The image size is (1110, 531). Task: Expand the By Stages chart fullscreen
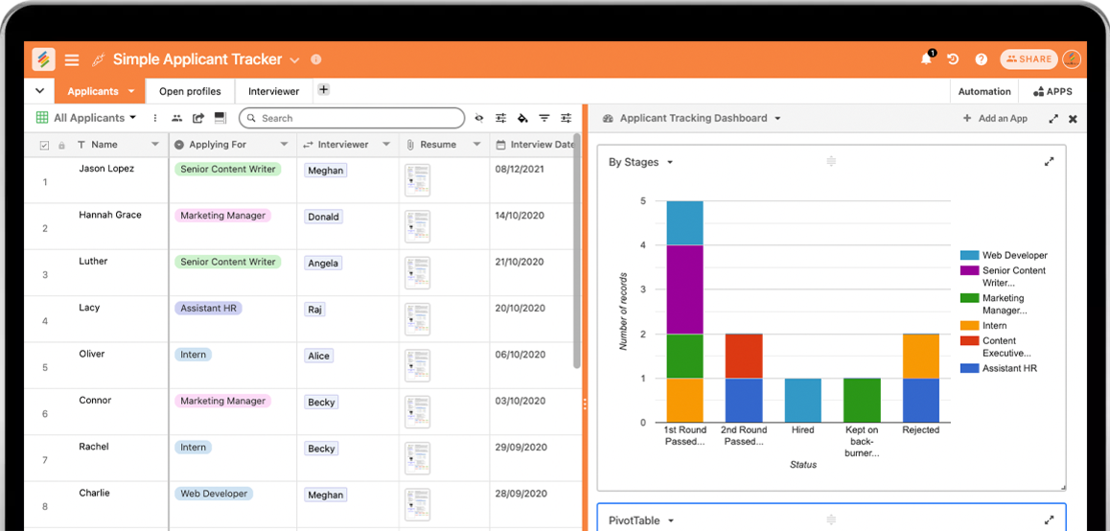1049,162
